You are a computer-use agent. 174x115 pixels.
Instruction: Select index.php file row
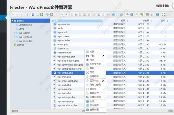[113, 45]
